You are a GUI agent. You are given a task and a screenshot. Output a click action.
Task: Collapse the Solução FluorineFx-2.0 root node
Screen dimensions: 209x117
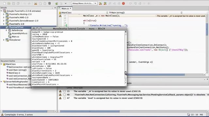pyautogui.click(x=1, y=11)
